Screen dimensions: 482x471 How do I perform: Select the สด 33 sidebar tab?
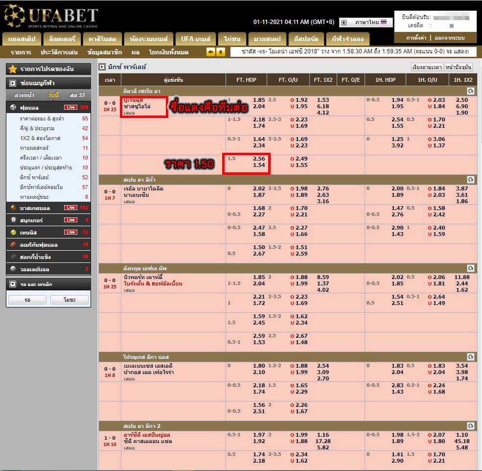[x=77, y=95]
